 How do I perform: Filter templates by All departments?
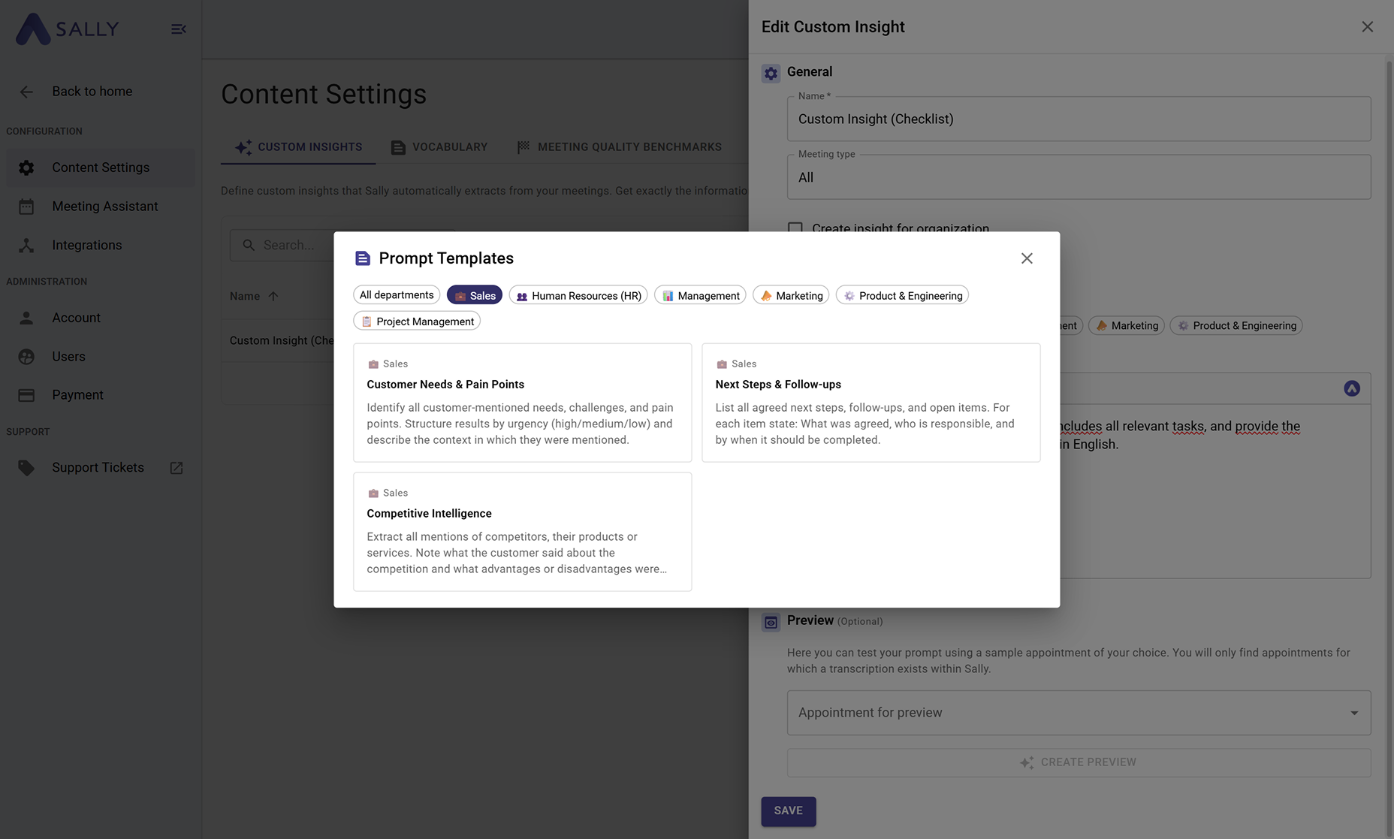pos(396,295)
